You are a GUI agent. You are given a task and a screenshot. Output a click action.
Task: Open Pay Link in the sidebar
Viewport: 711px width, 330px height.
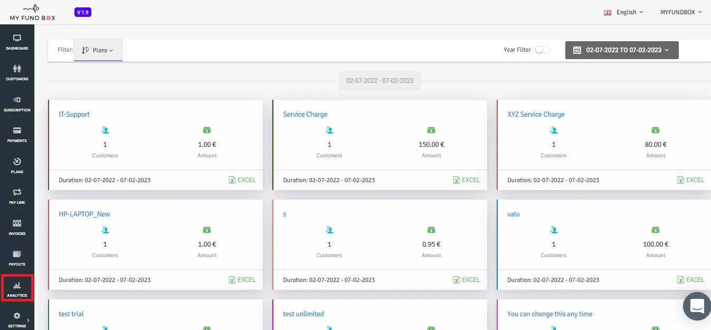(x=17, y=196)
